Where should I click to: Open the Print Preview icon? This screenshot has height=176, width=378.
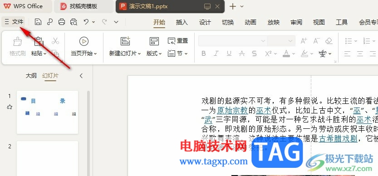[74, 22]
